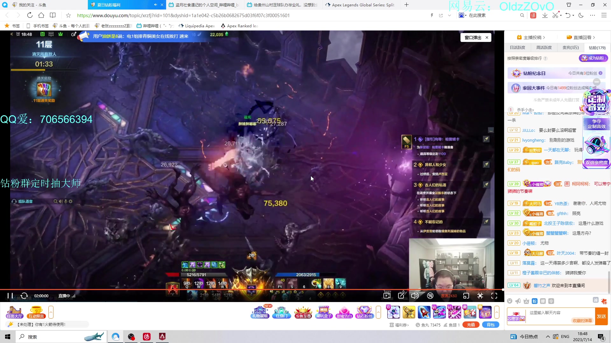Expand gift list arrow at right end
611x343 pixels.
497,312
